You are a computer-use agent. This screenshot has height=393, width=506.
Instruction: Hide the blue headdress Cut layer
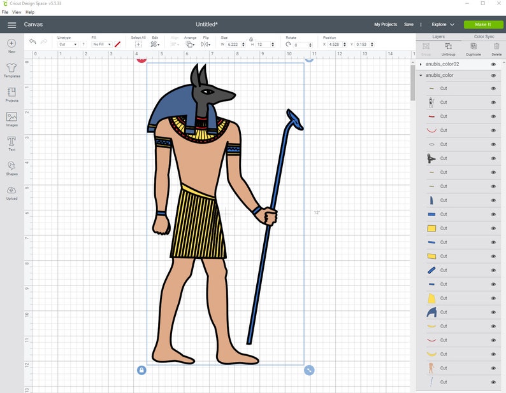[x=493, y=312]
